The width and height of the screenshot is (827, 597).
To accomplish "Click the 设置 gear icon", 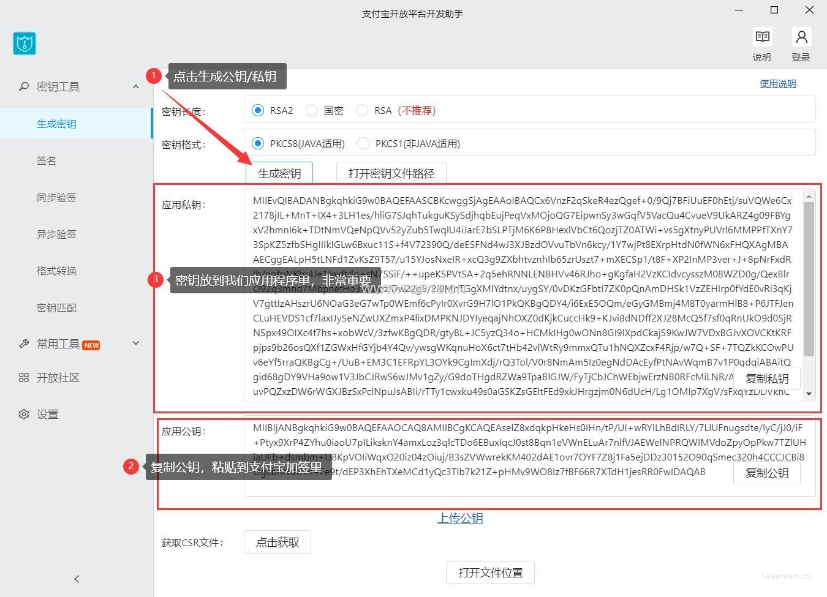I will (24, 414).
